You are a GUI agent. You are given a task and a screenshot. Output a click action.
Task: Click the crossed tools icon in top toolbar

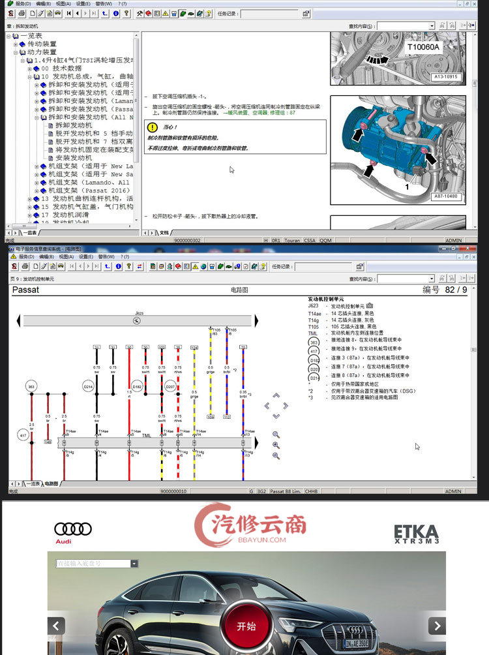click(140, 13)
